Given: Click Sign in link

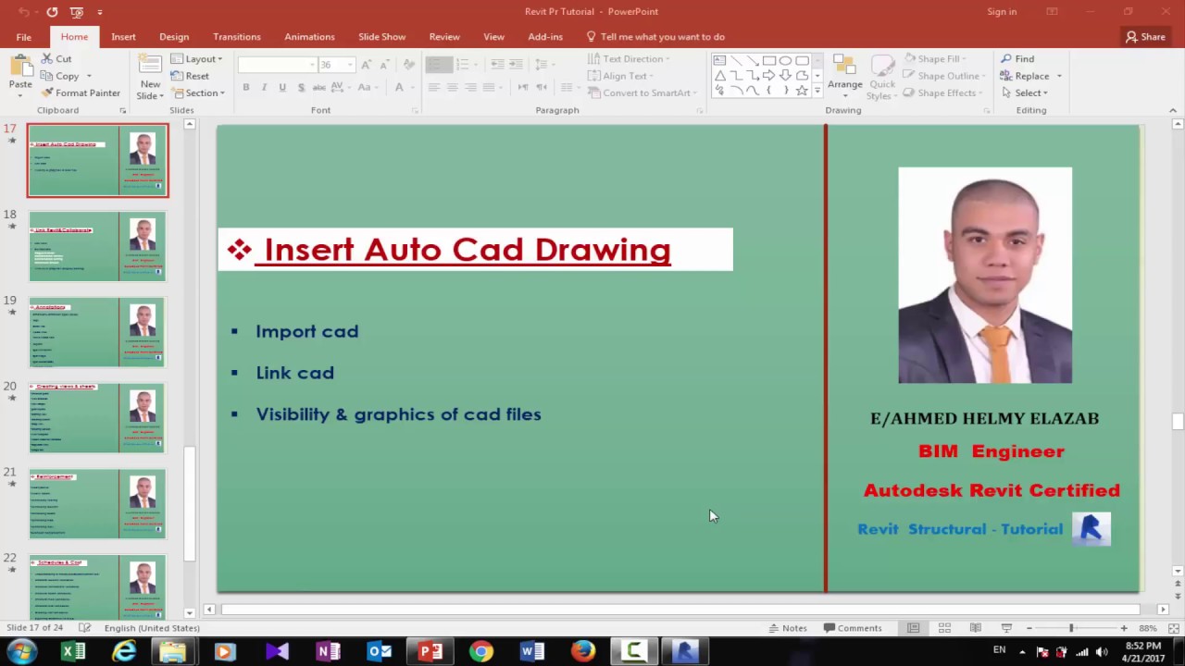Looking at the screenshot, I should tap(1002, 12).
